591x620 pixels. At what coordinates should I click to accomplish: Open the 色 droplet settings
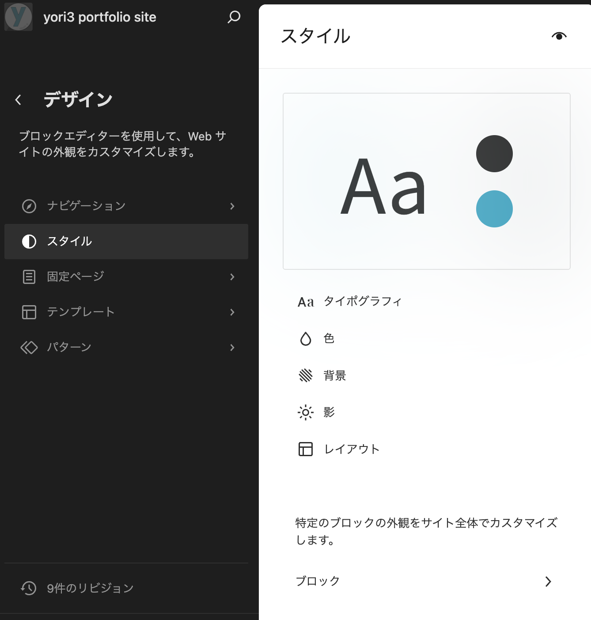tap(306, 339)
